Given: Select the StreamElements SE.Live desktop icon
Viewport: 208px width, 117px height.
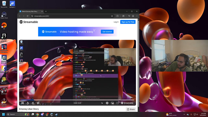Looking at the screenshot, I should click(x=4, y=102).
